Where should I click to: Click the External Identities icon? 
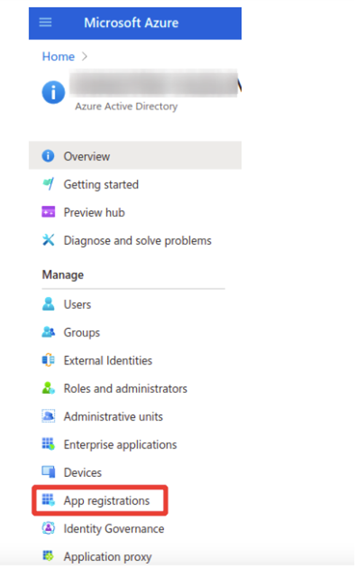[x=48, y=360]
